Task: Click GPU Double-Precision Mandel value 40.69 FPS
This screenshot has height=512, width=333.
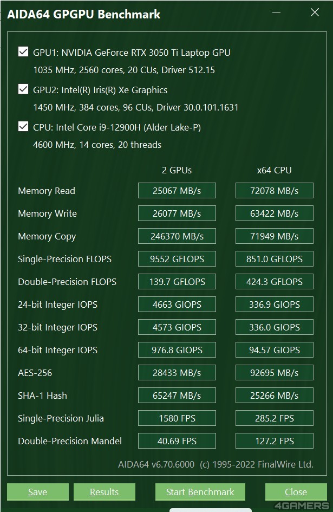Action: 177,441
